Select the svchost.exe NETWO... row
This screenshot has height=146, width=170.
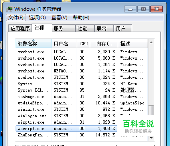pyautogui.click(x=81, y=71)
